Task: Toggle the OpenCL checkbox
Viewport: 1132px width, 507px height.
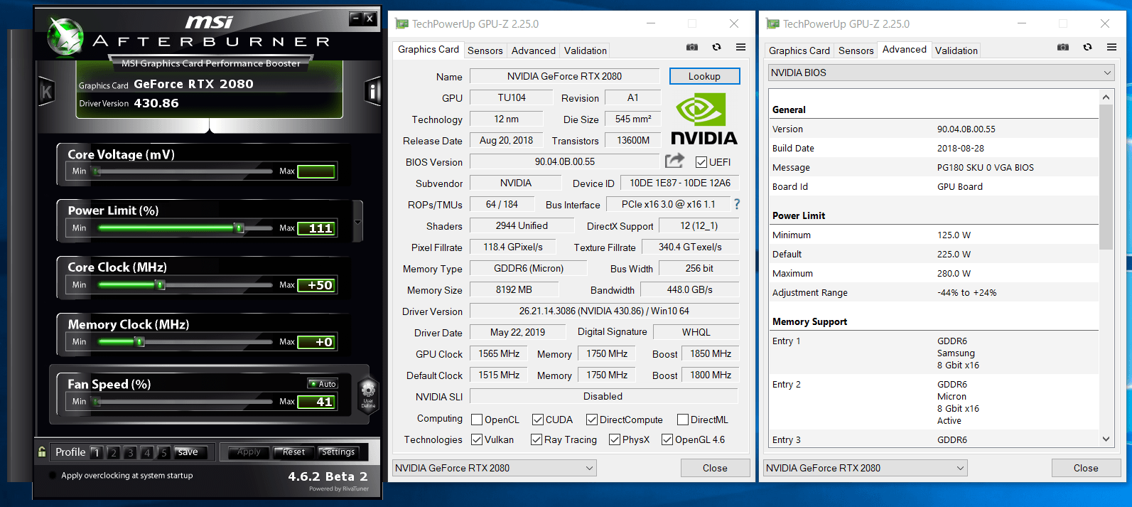Action: click(477, 420)
